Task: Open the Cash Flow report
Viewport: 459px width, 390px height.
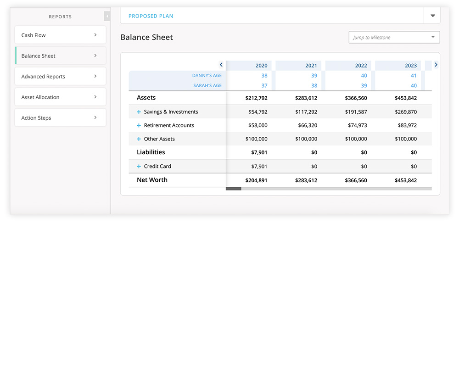Action: coord(60,35)
